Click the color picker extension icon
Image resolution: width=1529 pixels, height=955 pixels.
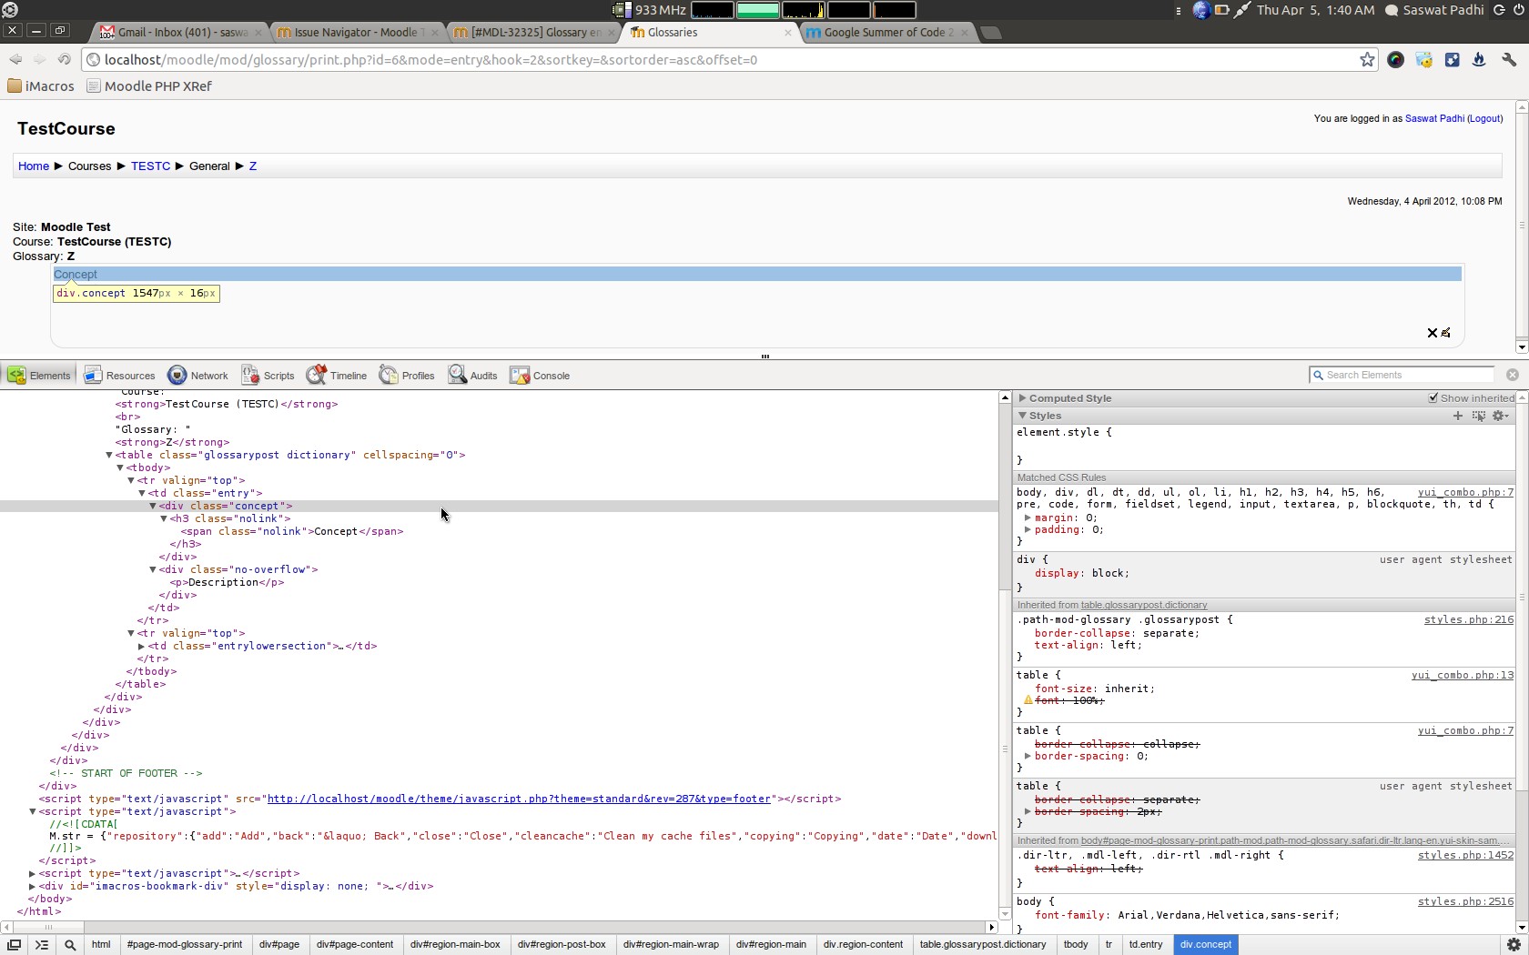pyautogui.click(x=1395, y=60)
